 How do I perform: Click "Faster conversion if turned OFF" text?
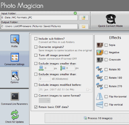(x=58, y=59)
